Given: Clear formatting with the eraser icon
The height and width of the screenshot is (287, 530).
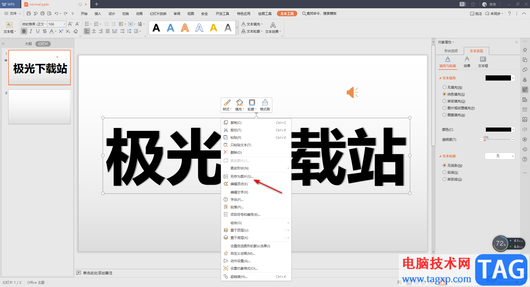Looking at the screenshot, I should pyautogui.click(x=76, y=31).
